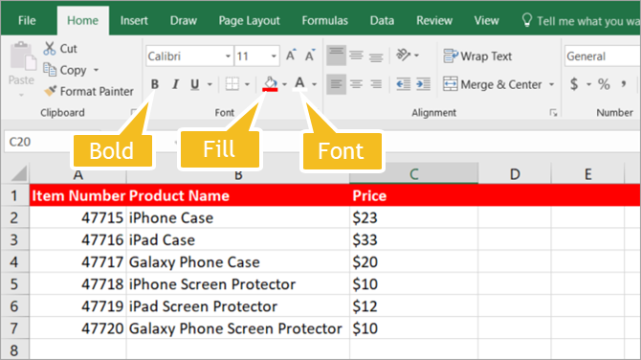Viewport: 641px width, 360px height.
Task: Center text horizontally in the cell
Action: [x=356, y=84]
